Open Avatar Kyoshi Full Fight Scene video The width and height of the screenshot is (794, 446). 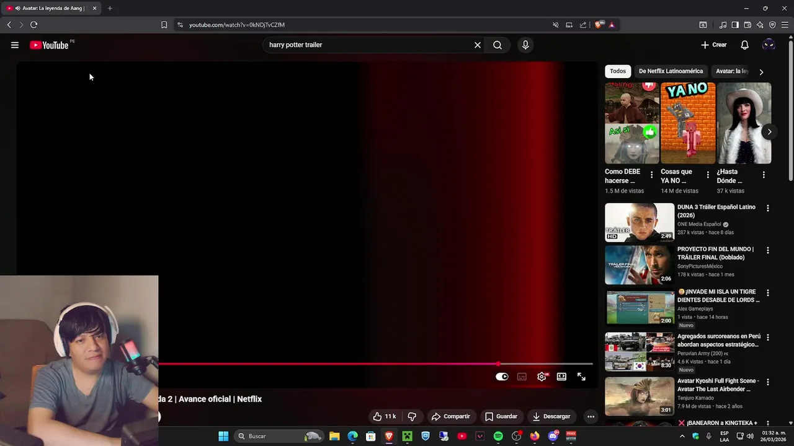pos(640,396)
